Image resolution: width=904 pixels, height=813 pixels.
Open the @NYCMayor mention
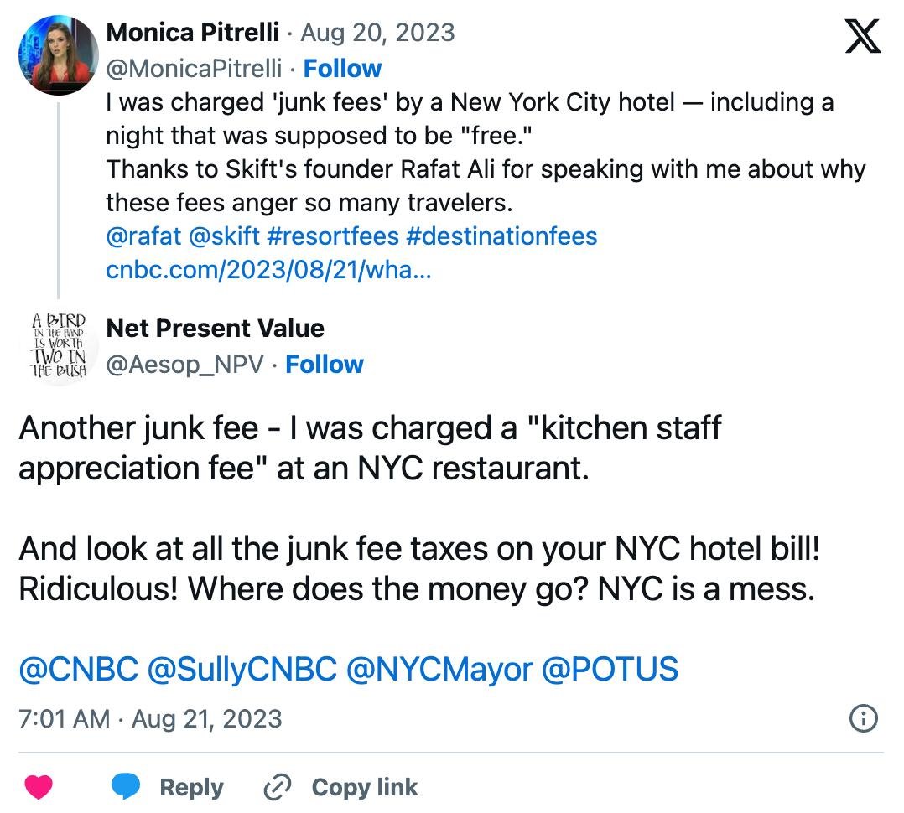(x=439, y=670)
